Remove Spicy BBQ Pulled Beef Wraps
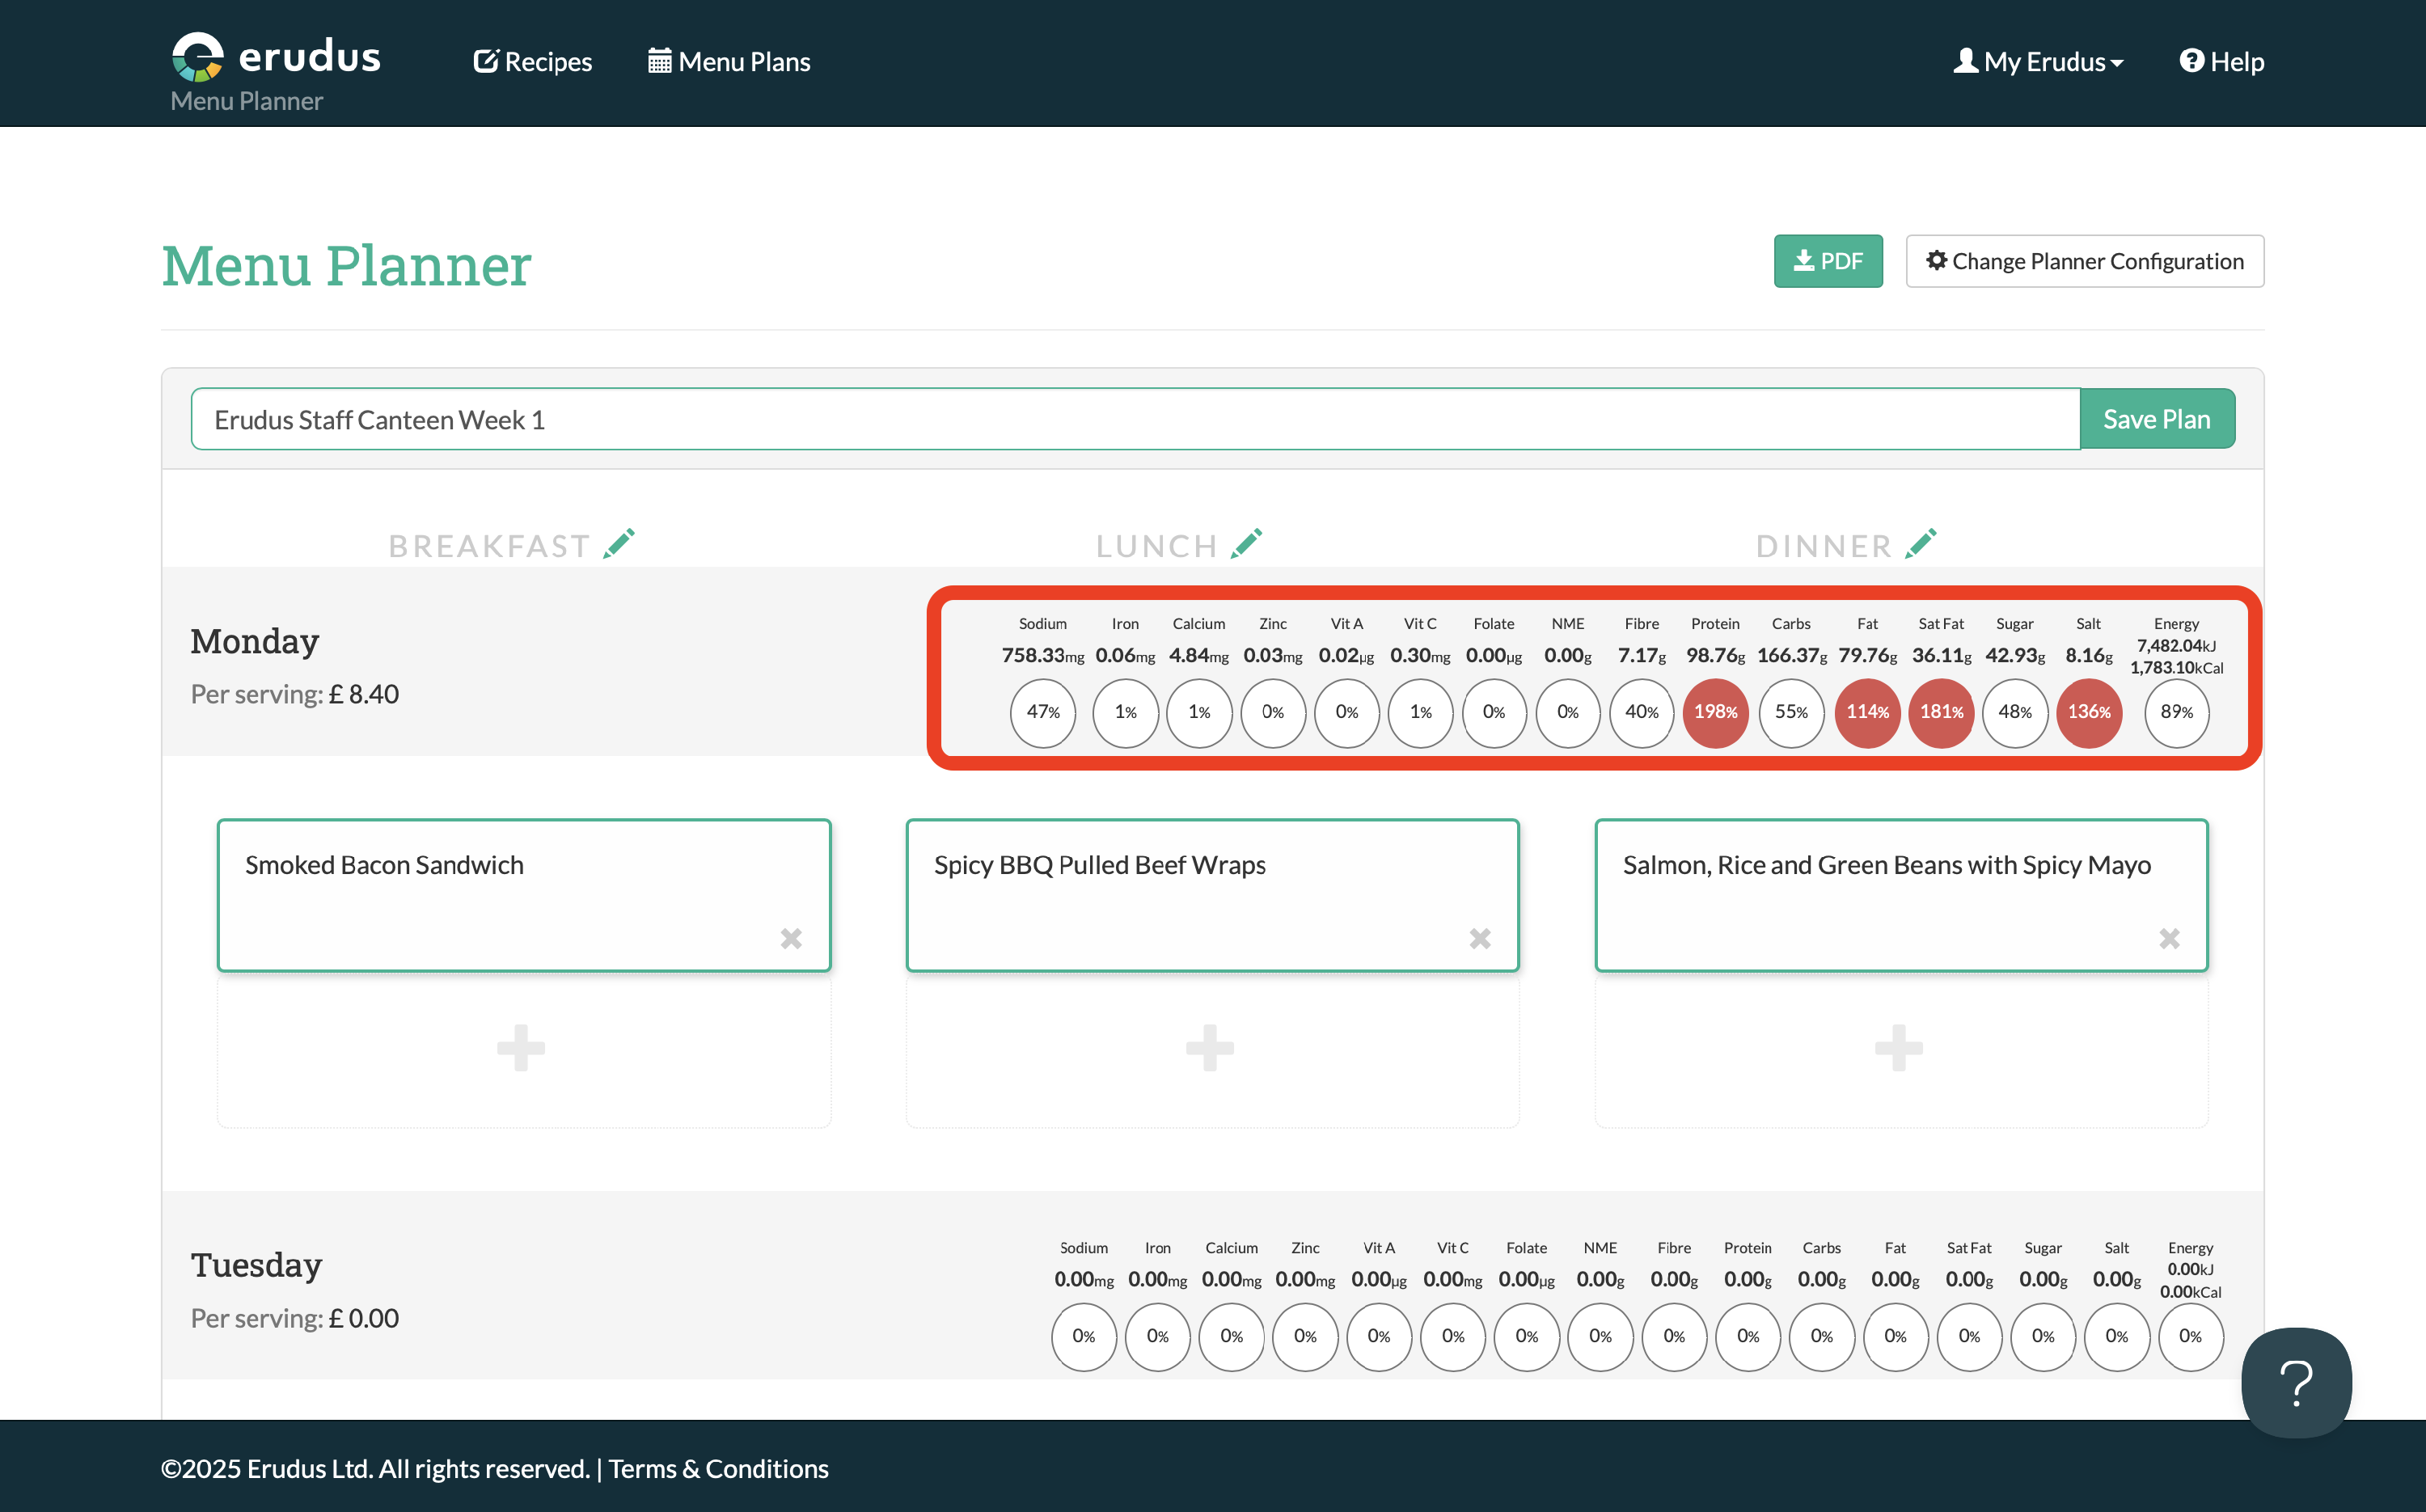The image size is (2426, 1512). 1480,938
